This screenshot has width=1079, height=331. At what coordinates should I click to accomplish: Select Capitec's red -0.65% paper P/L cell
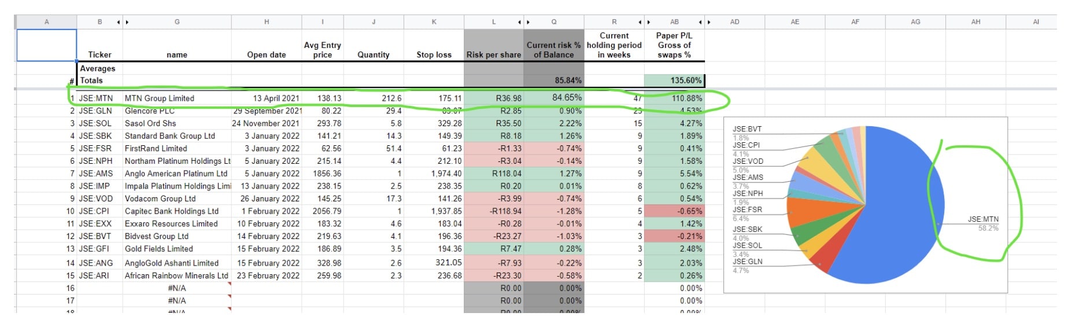click(674, 211)
